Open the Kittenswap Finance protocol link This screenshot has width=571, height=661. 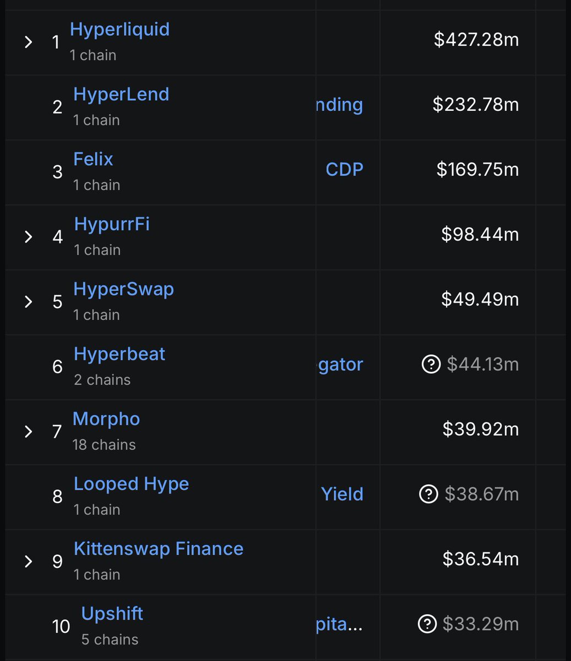pyautogui.click(x=159, y=549)
